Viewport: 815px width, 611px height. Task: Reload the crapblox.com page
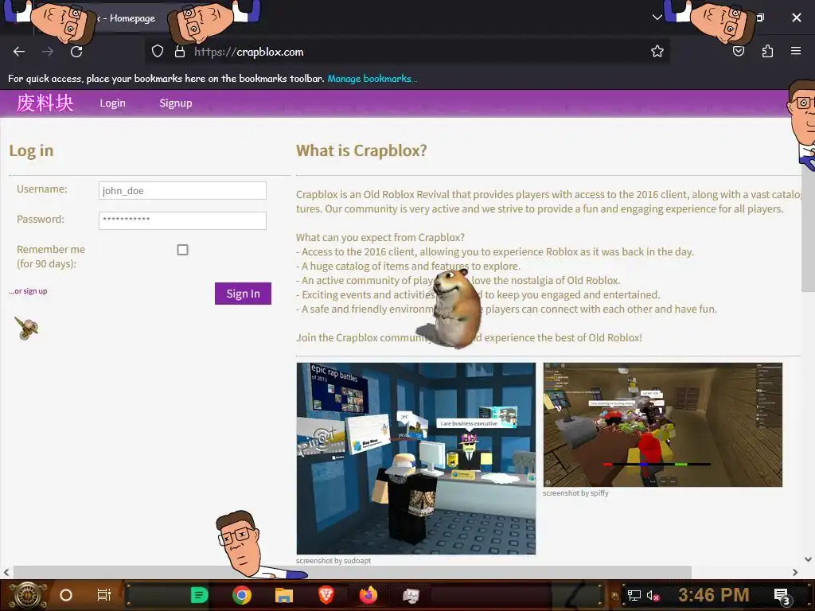pyautogui.click(x=76, y=52)
